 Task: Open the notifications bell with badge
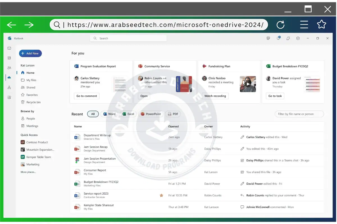click(x=278, y=38)
